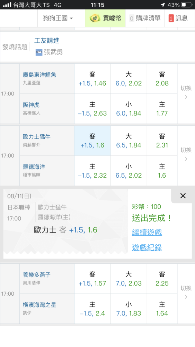
Task: Tap the 買噱幣 coin icon
Action: point(95,18)
